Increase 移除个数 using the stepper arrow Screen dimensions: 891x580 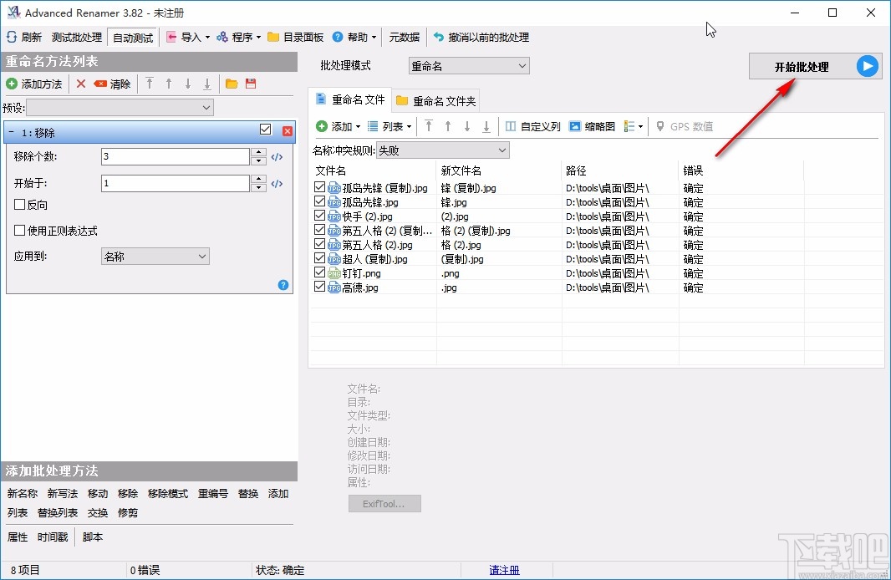[258, 152]
